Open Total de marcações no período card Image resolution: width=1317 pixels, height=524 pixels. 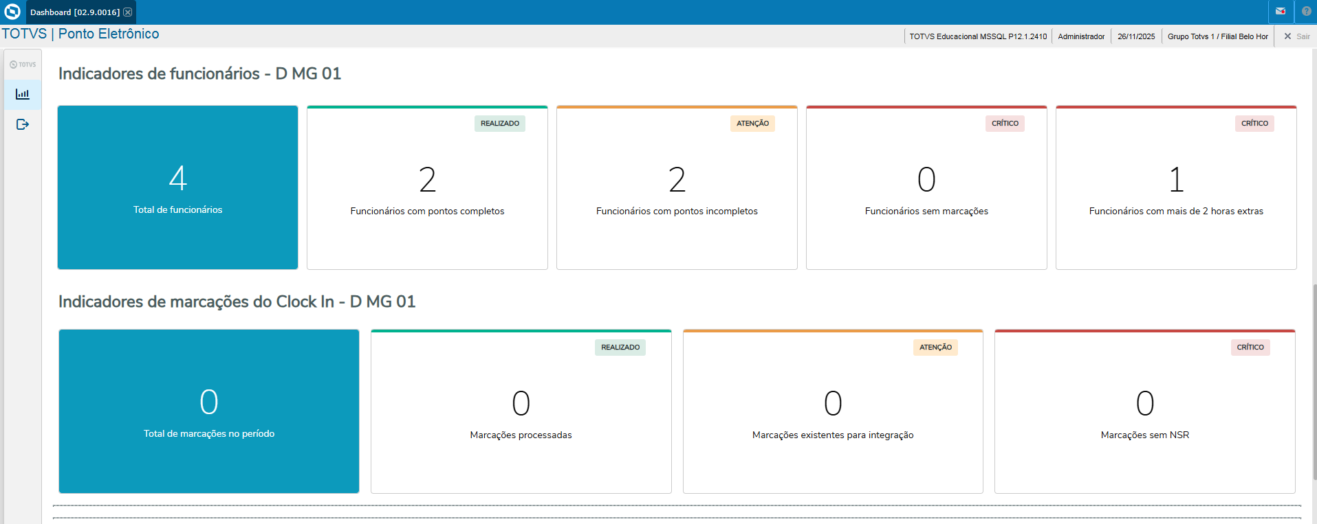(x=209, y=411)
